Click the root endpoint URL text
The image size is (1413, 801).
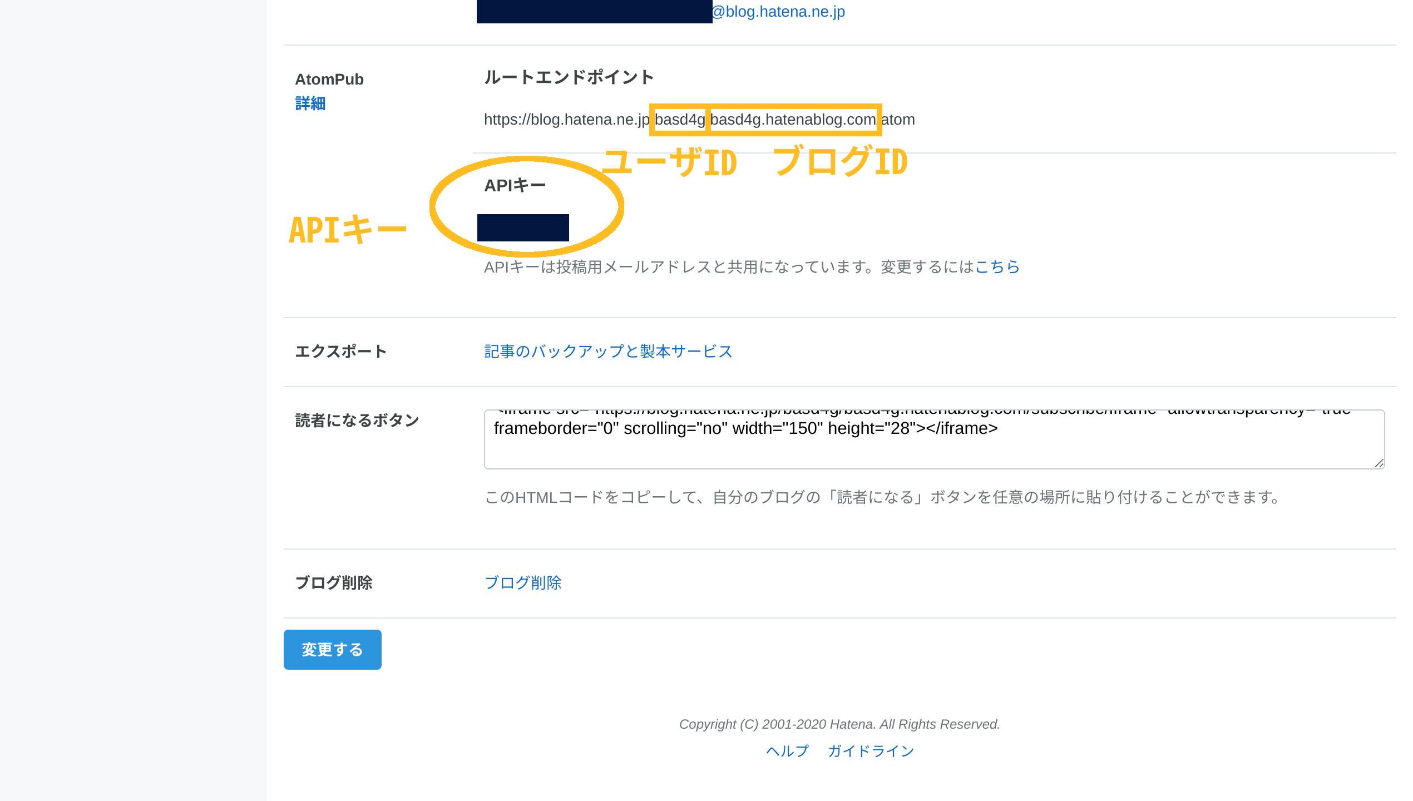pyautogui.click(x=699, y=120)
